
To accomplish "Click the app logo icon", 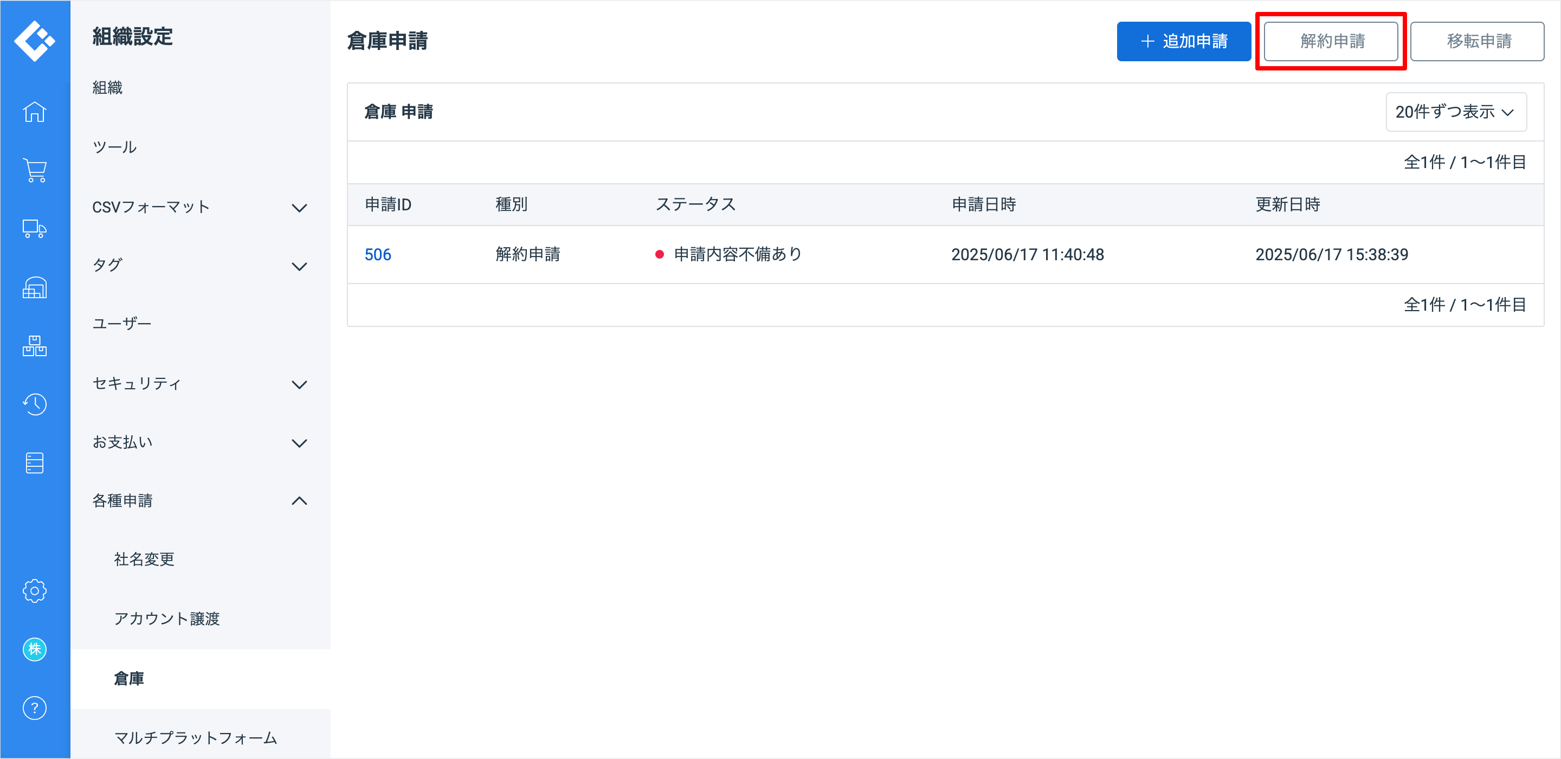I will click(35, 41).
